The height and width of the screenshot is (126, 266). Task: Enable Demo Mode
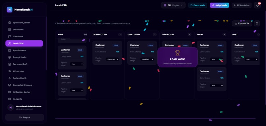(198, 5)
